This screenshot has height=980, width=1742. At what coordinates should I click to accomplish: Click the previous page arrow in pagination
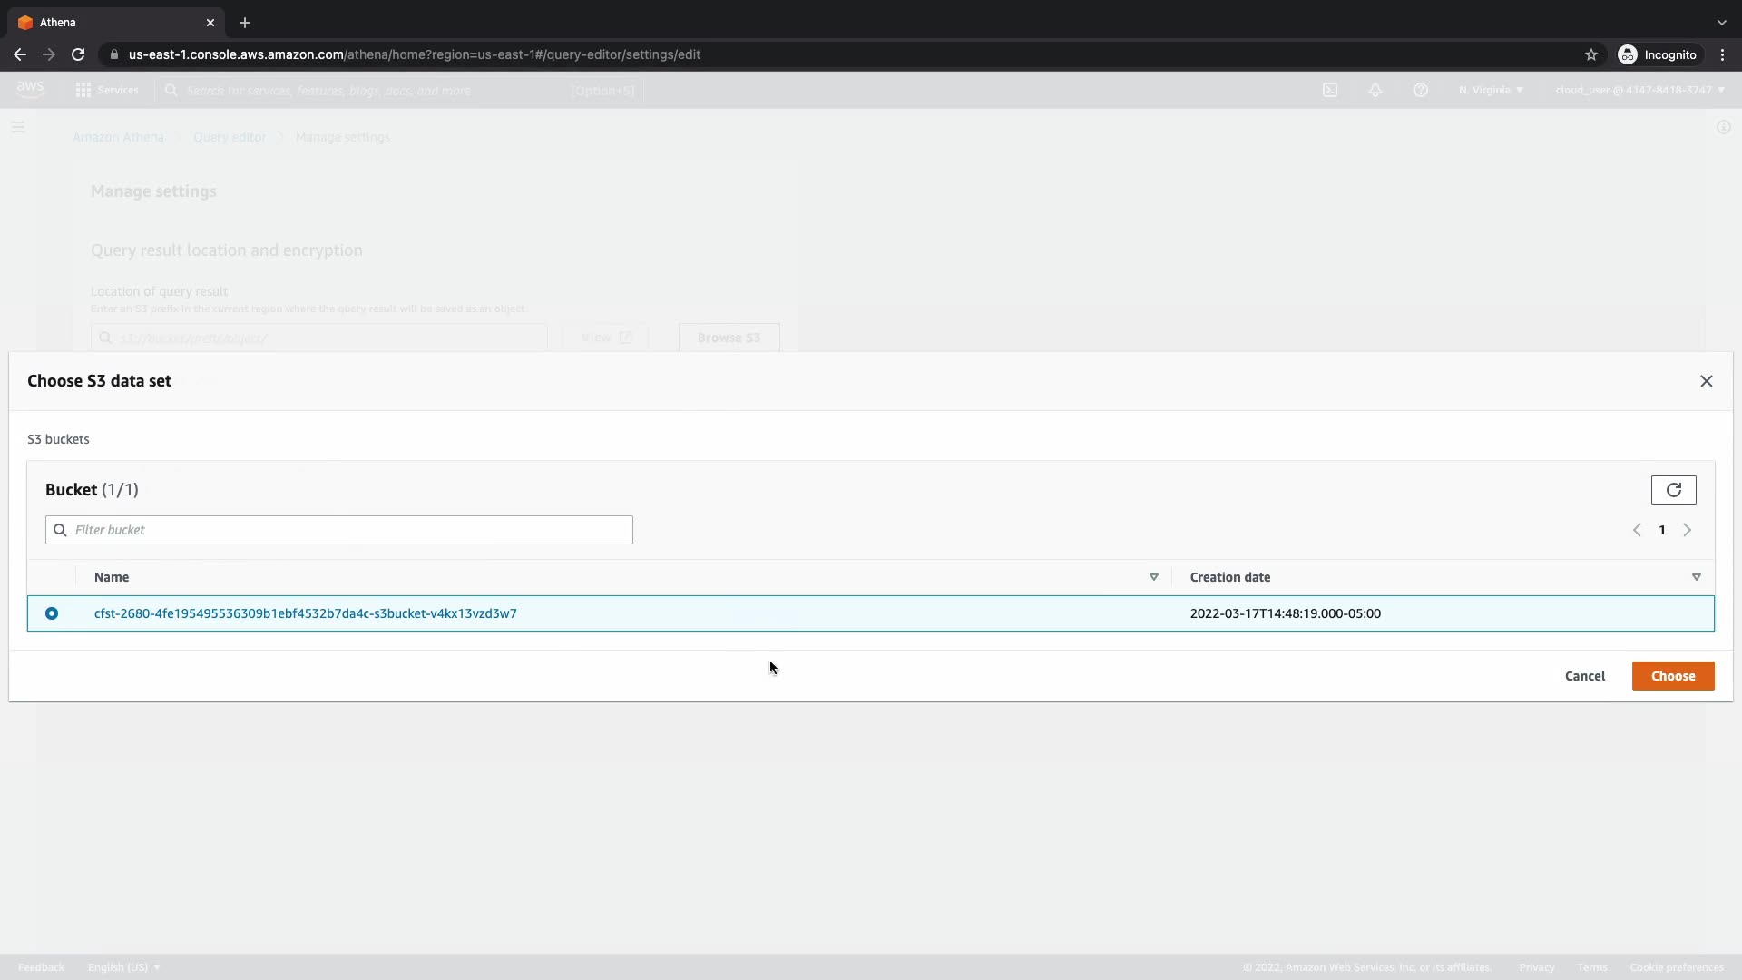click(1637, 530)
